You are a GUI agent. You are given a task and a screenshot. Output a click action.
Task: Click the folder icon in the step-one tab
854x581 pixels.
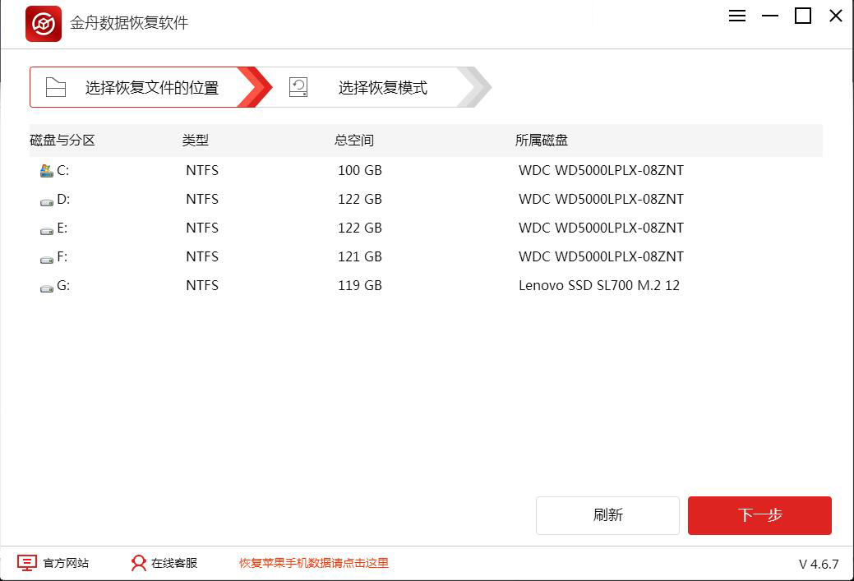coord(56,87)
